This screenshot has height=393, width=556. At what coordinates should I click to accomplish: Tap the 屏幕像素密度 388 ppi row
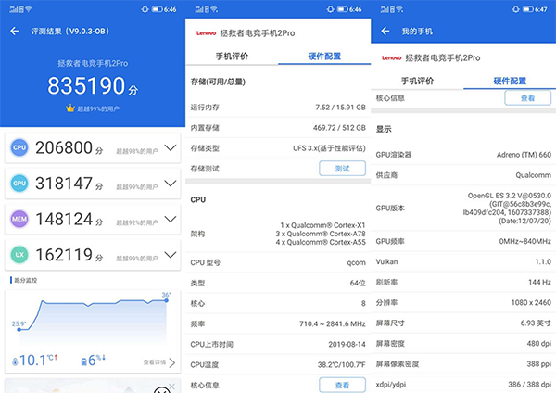[463, 364]
